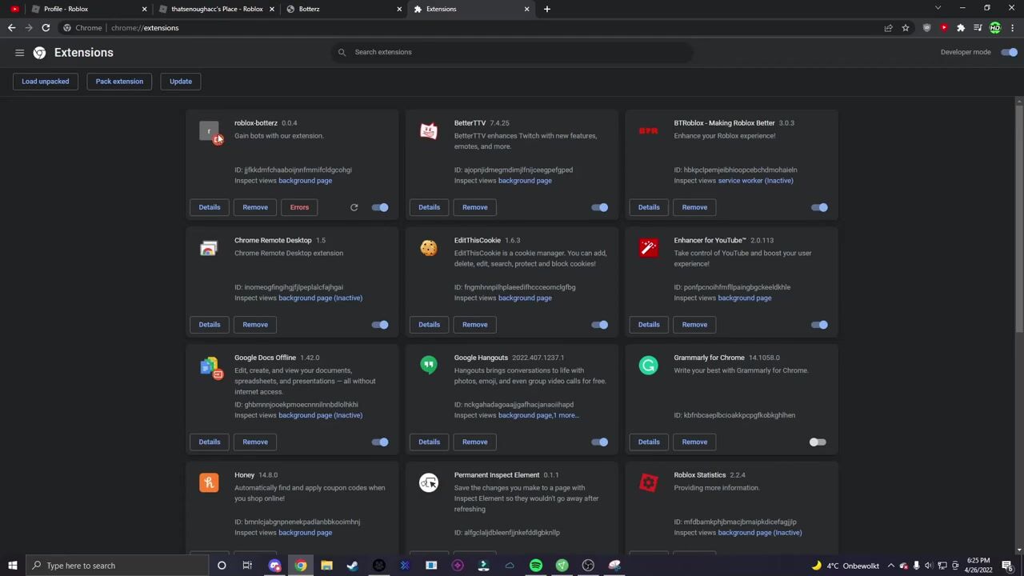This screenshot has width=1024, height=576.
Task: Click the Google Hangouts extension icon
Action: [x=429, y=366]
